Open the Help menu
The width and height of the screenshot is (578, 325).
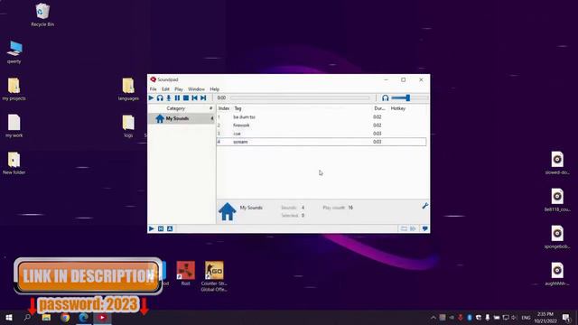215,89
